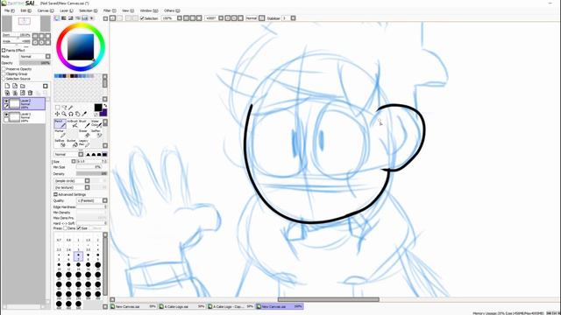Select the Watercolor tool

point(96,123)
